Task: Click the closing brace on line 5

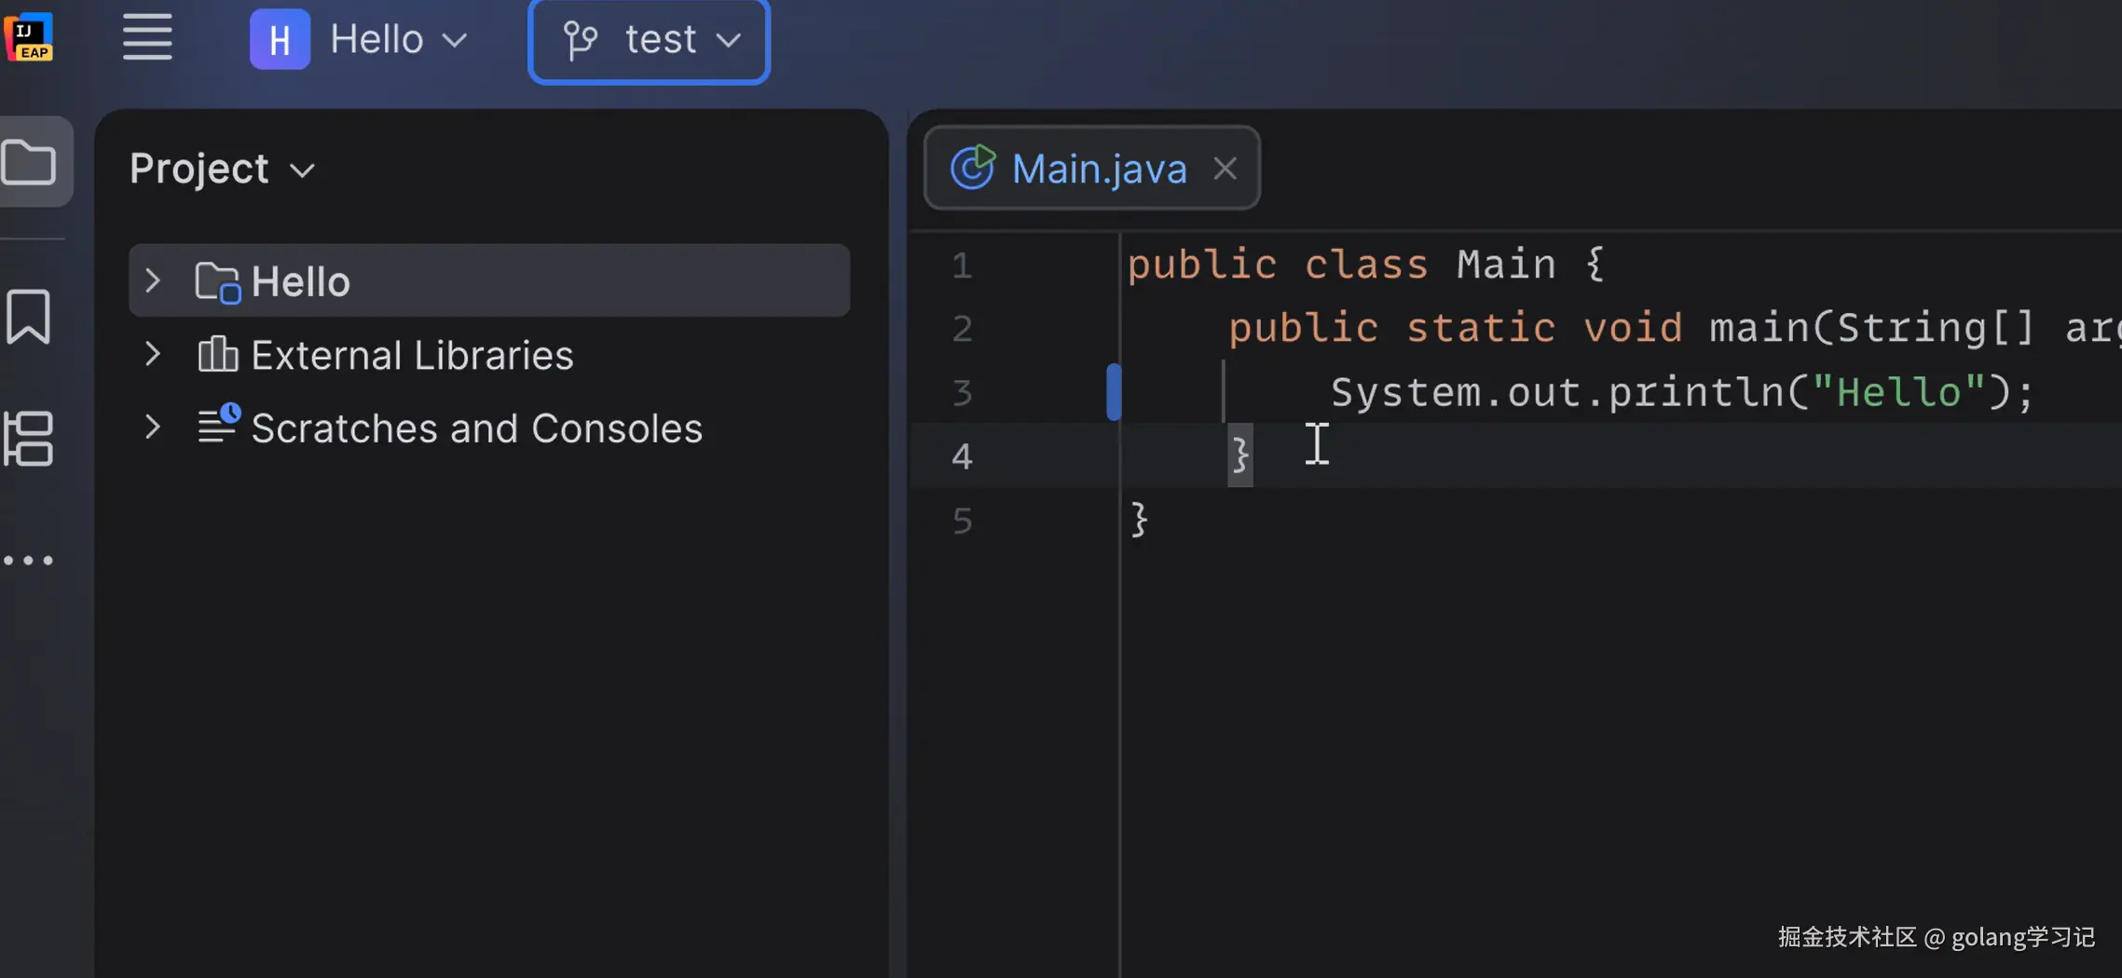Action: pyautogui.click(x=1139, y=520)
